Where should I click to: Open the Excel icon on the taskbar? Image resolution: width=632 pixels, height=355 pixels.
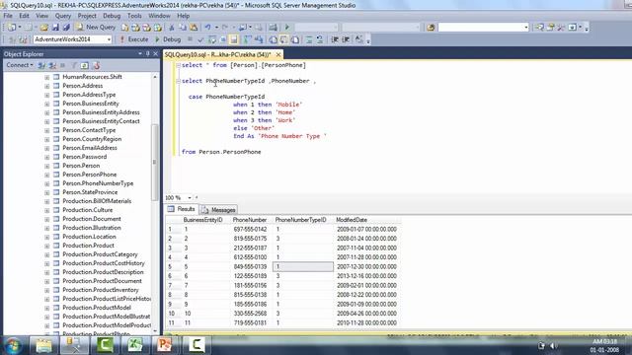point(135,345)
